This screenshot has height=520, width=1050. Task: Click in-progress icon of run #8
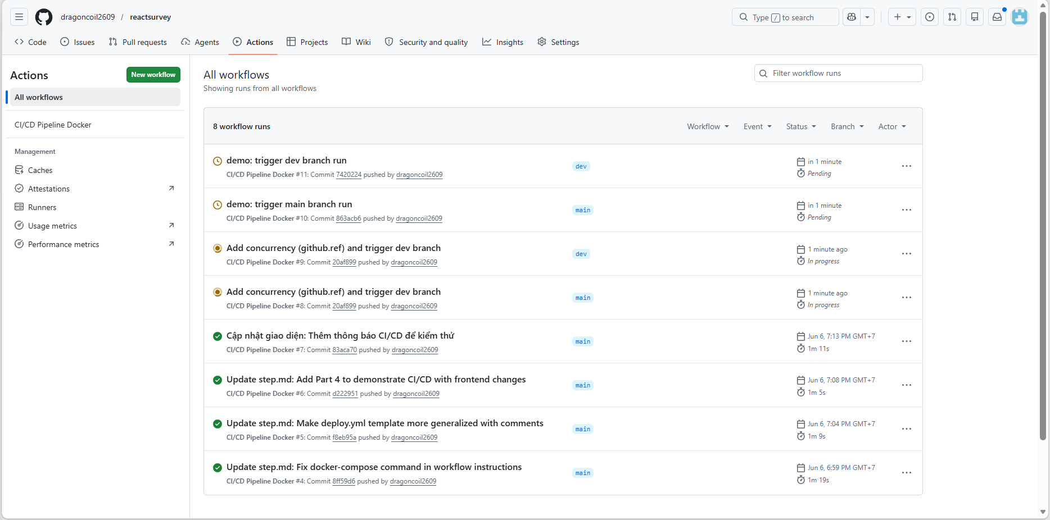pyautogui.click(x=218, y=292)
